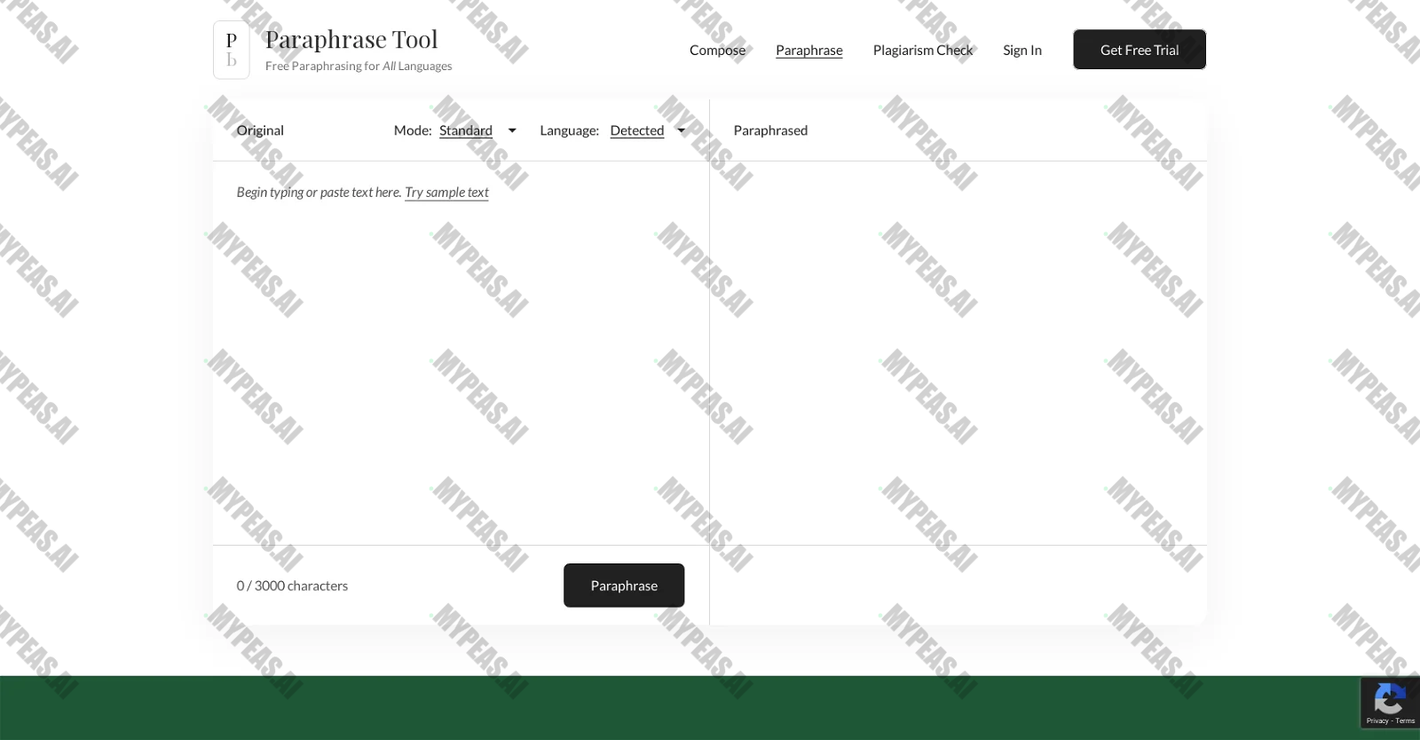The image size is (1420, 740).
Task: Open the Mode dropdown arrow
Action: coord(512,130)
